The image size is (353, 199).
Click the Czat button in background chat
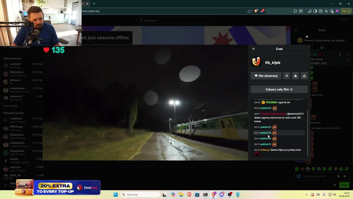tap(344, 185)
